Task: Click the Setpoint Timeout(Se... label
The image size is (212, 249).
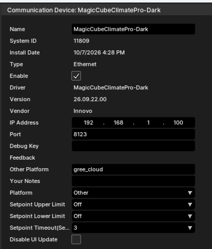Action: pos(40,228)
